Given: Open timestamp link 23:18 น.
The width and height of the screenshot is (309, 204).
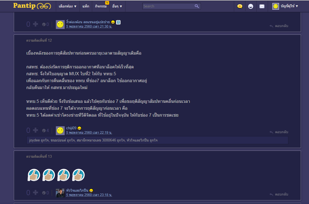Looking at the screenshot, I should pyautogui.click(x=89, y=195).
